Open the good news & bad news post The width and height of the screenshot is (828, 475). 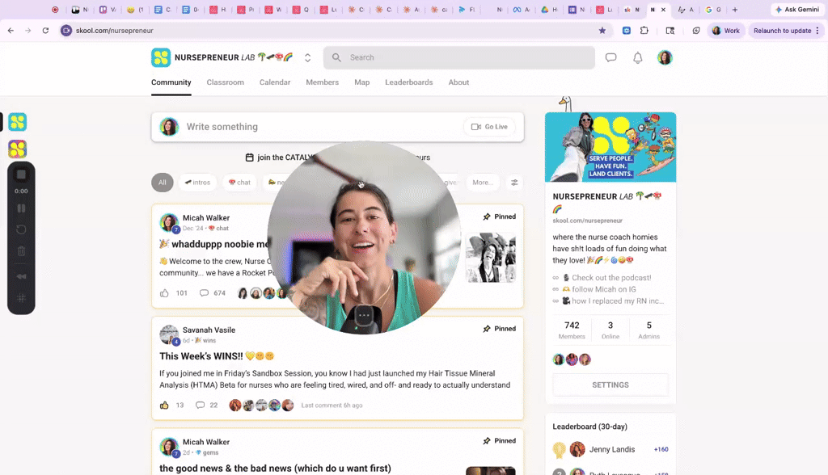click(x=275, y=469)
